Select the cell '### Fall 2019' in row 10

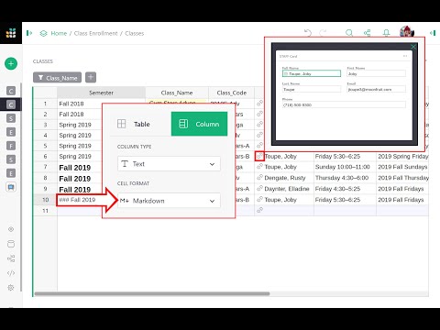tap(79, 200)
